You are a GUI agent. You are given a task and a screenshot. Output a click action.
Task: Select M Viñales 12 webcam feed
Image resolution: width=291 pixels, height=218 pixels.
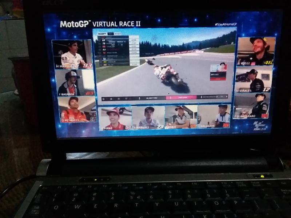(x=253, y=79)
